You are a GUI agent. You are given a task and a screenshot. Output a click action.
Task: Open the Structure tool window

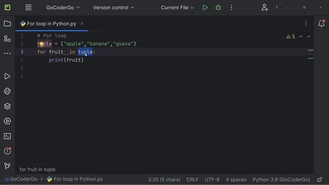pyautogui.click(x=7, y=39)
